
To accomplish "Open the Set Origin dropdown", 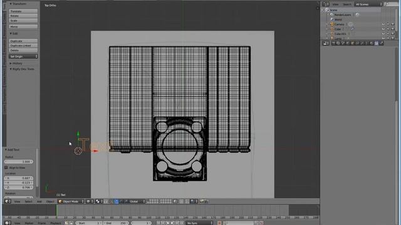I will point(23,56).
